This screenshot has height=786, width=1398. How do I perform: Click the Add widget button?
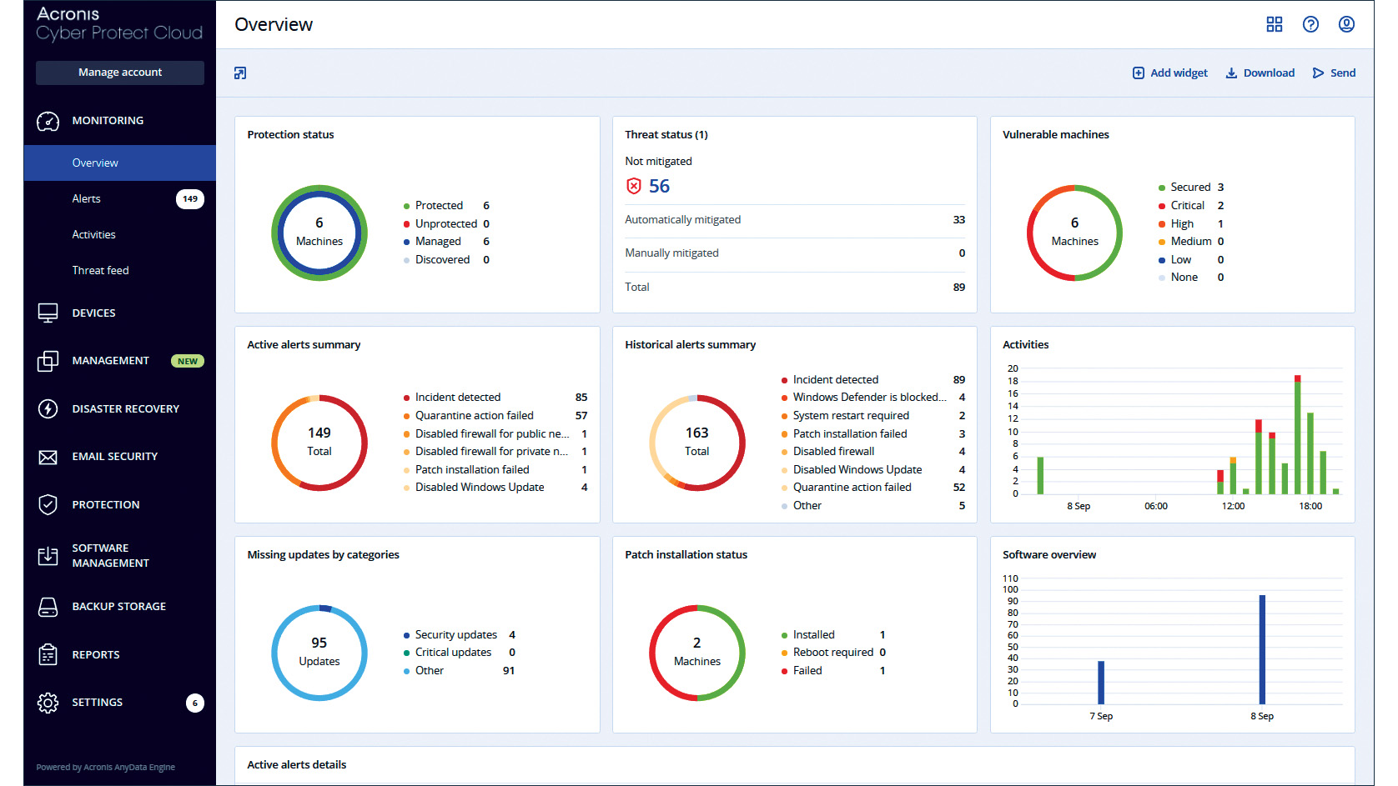[x=1169, y=73]
